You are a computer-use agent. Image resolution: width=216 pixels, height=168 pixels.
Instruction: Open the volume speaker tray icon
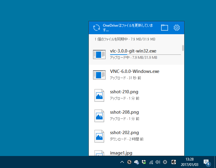click(x=158, y=162)
